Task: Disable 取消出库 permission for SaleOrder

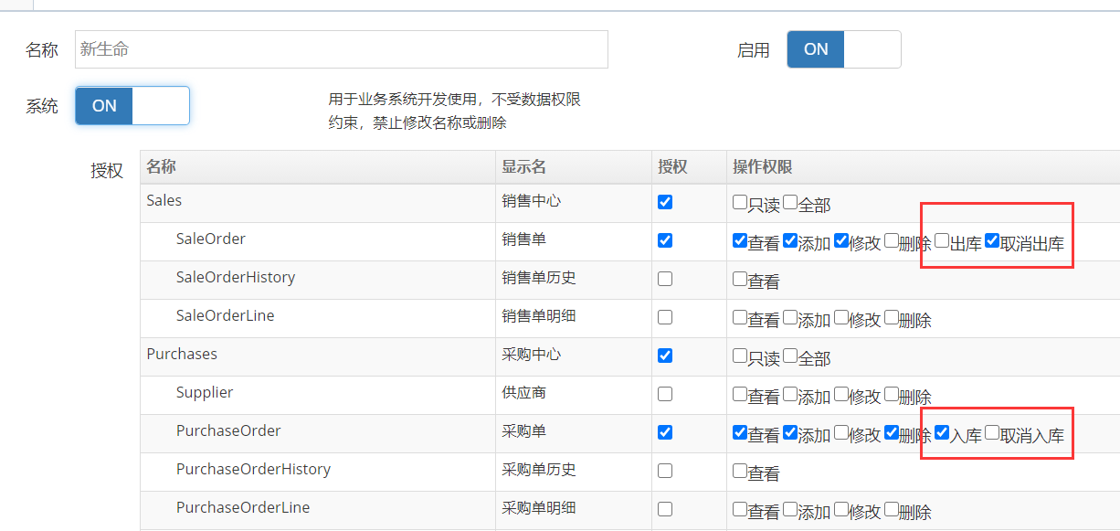Action: click(992, 241)
